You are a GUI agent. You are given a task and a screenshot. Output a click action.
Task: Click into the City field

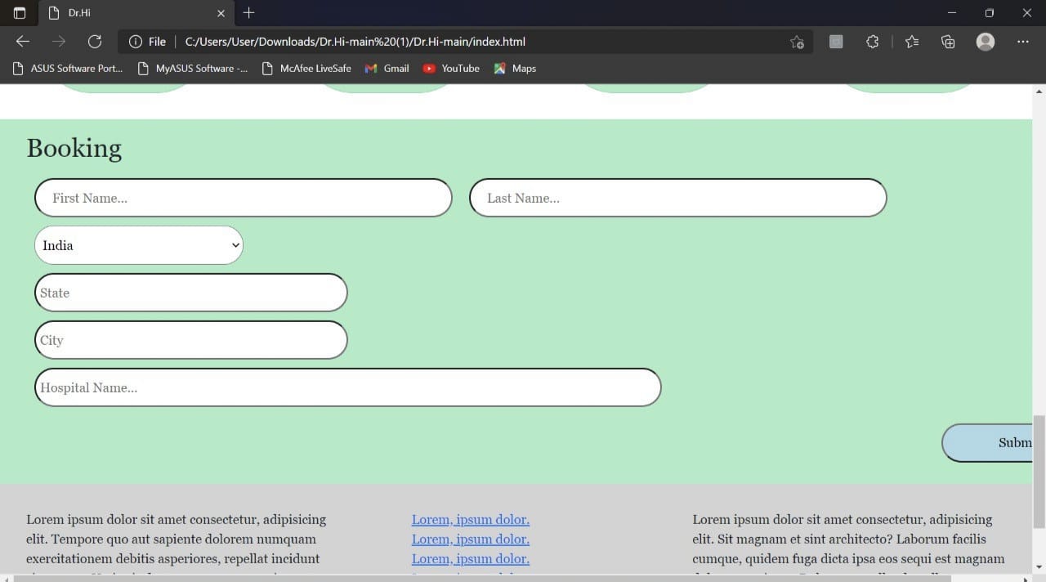(191, 340)
